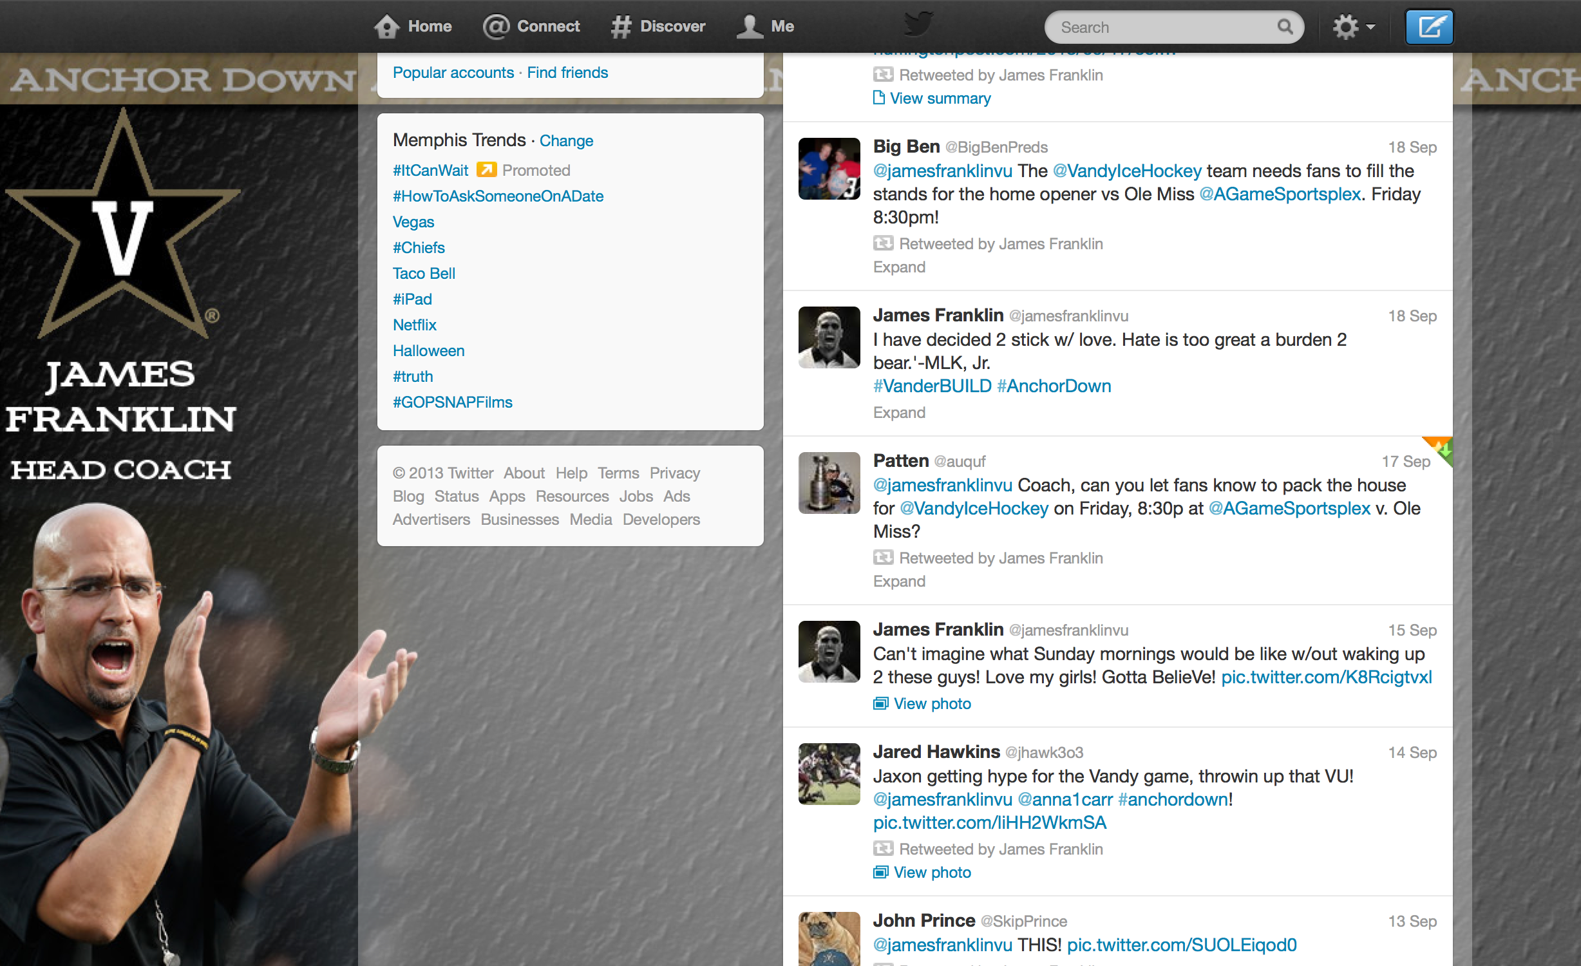Open the Connect tab
Screen dimensions: 1581x966
(531, 26)
